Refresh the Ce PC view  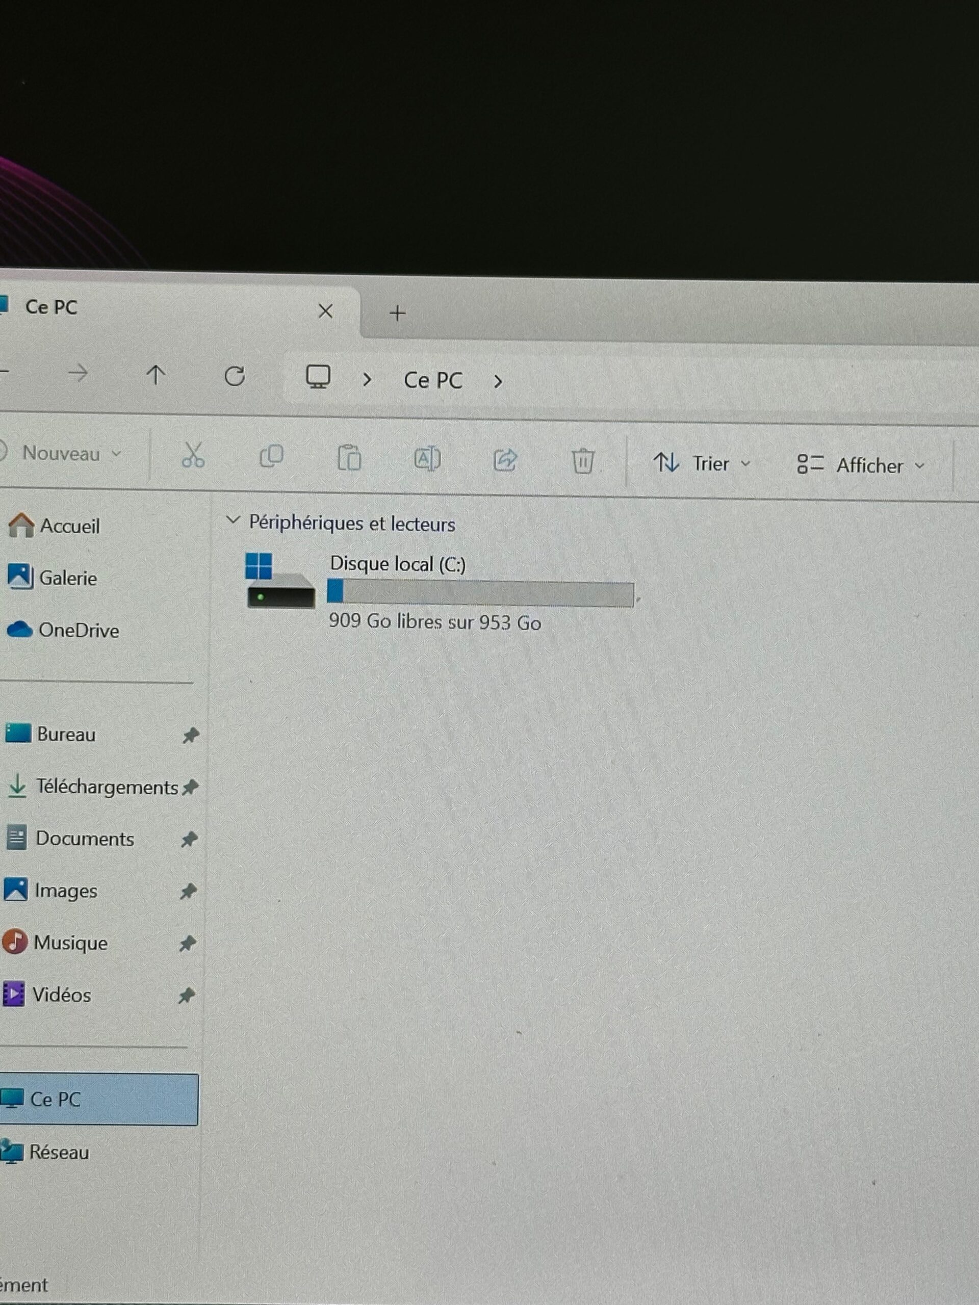pos(235,376)
